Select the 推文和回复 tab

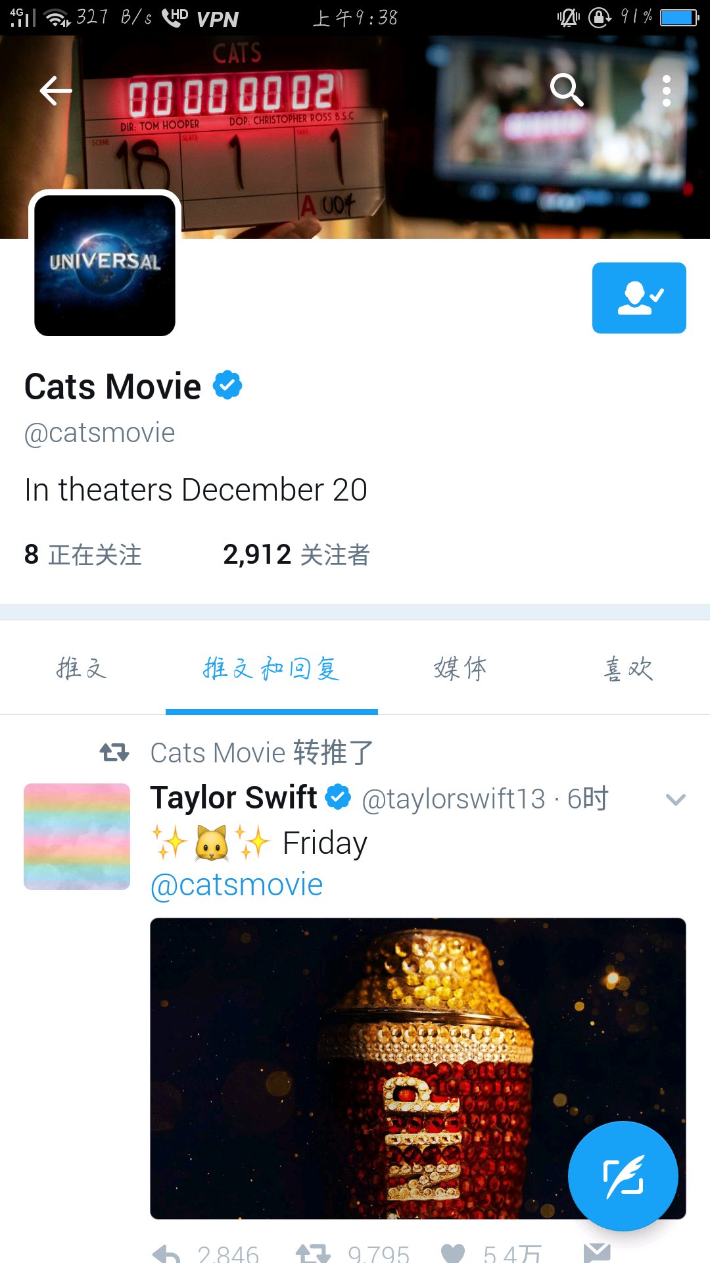point(272,668)
